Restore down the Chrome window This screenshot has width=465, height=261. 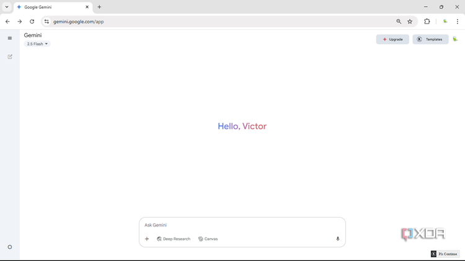click(441, 7)
